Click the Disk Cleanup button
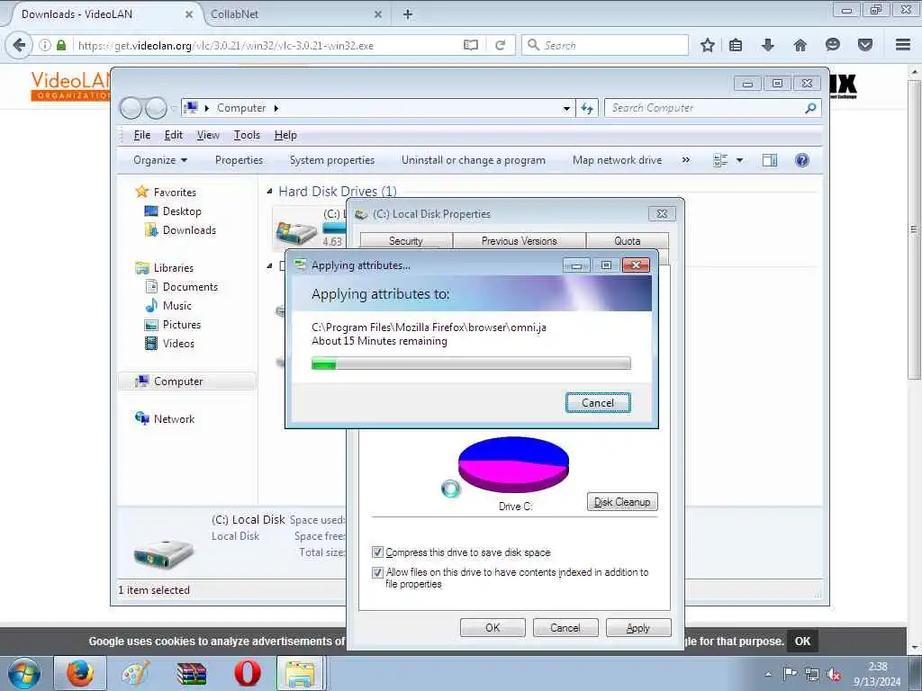 [622, 502]
